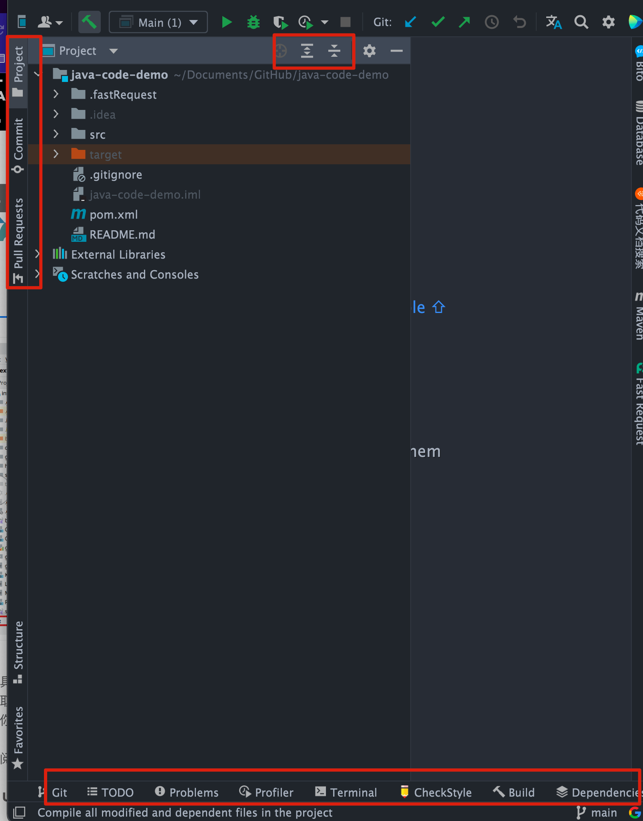Open the Problems tab
Screen dimensions: 643x821
[x=187, y=792]
